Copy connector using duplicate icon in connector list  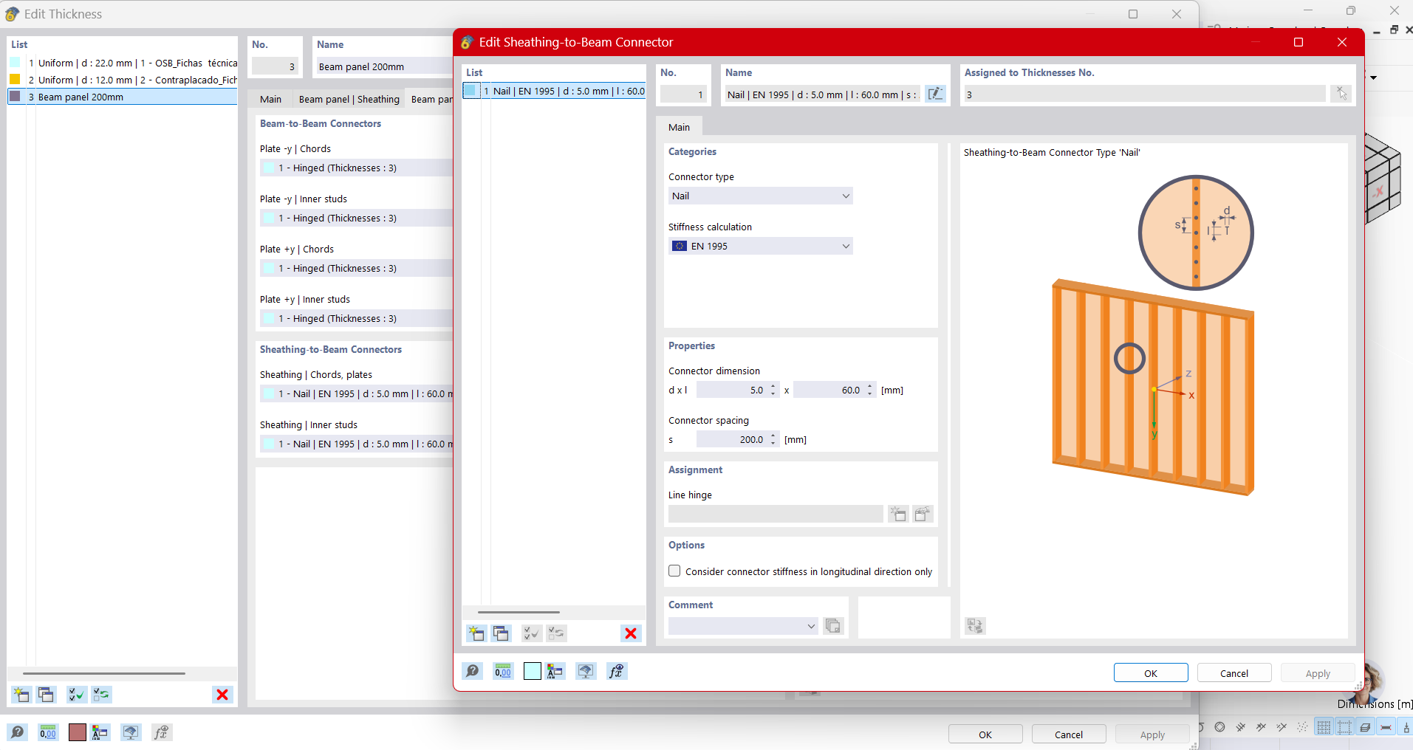[502, 633]
